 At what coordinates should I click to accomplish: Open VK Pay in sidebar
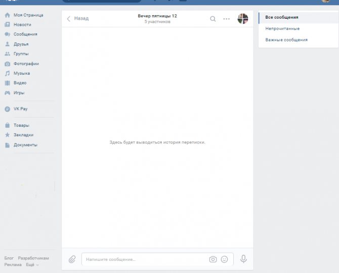click(x=21, y=109)
